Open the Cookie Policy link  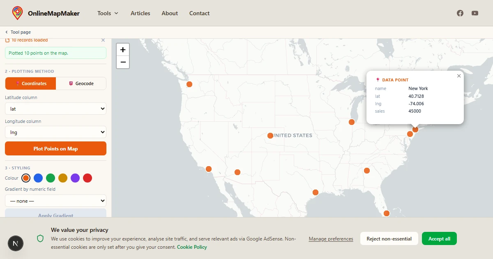[x=192, y=247]
